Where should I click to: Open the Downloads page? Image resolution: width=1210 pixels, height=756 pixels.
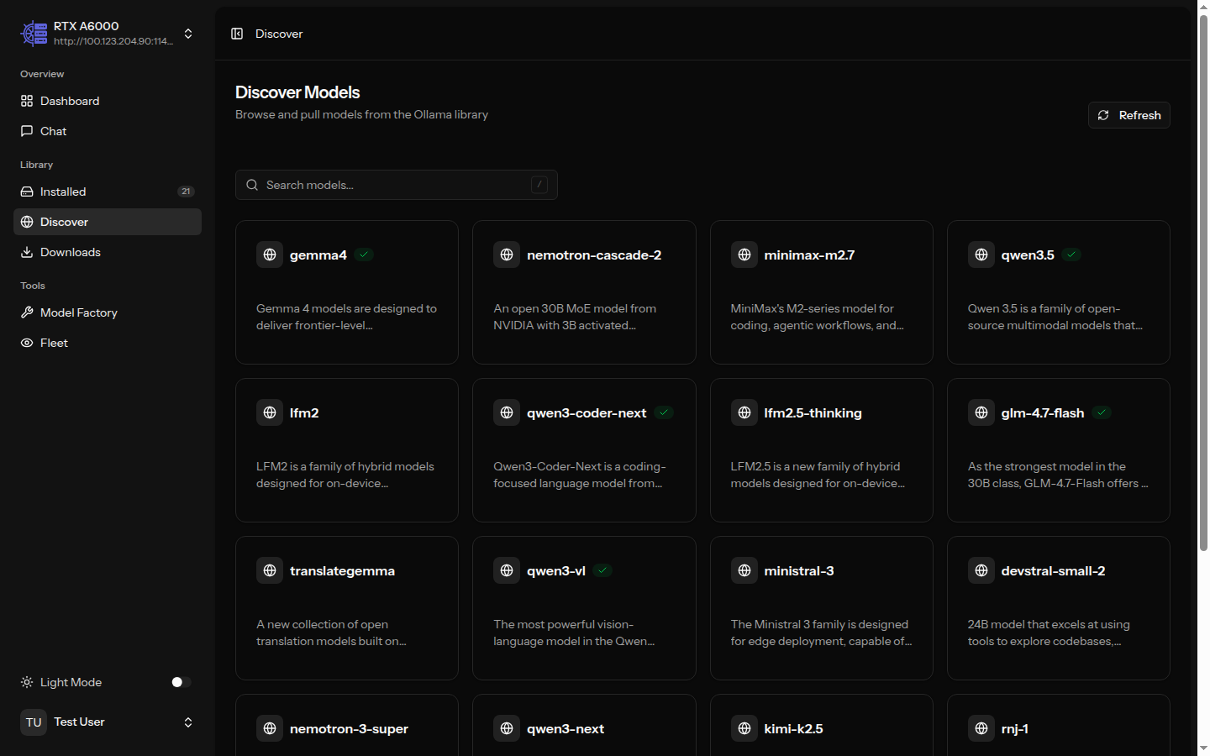pos(71,252)
